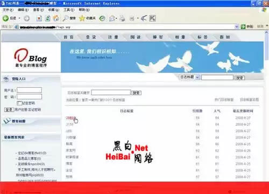Open the Back button history dropdown arrow

point(19,18)
